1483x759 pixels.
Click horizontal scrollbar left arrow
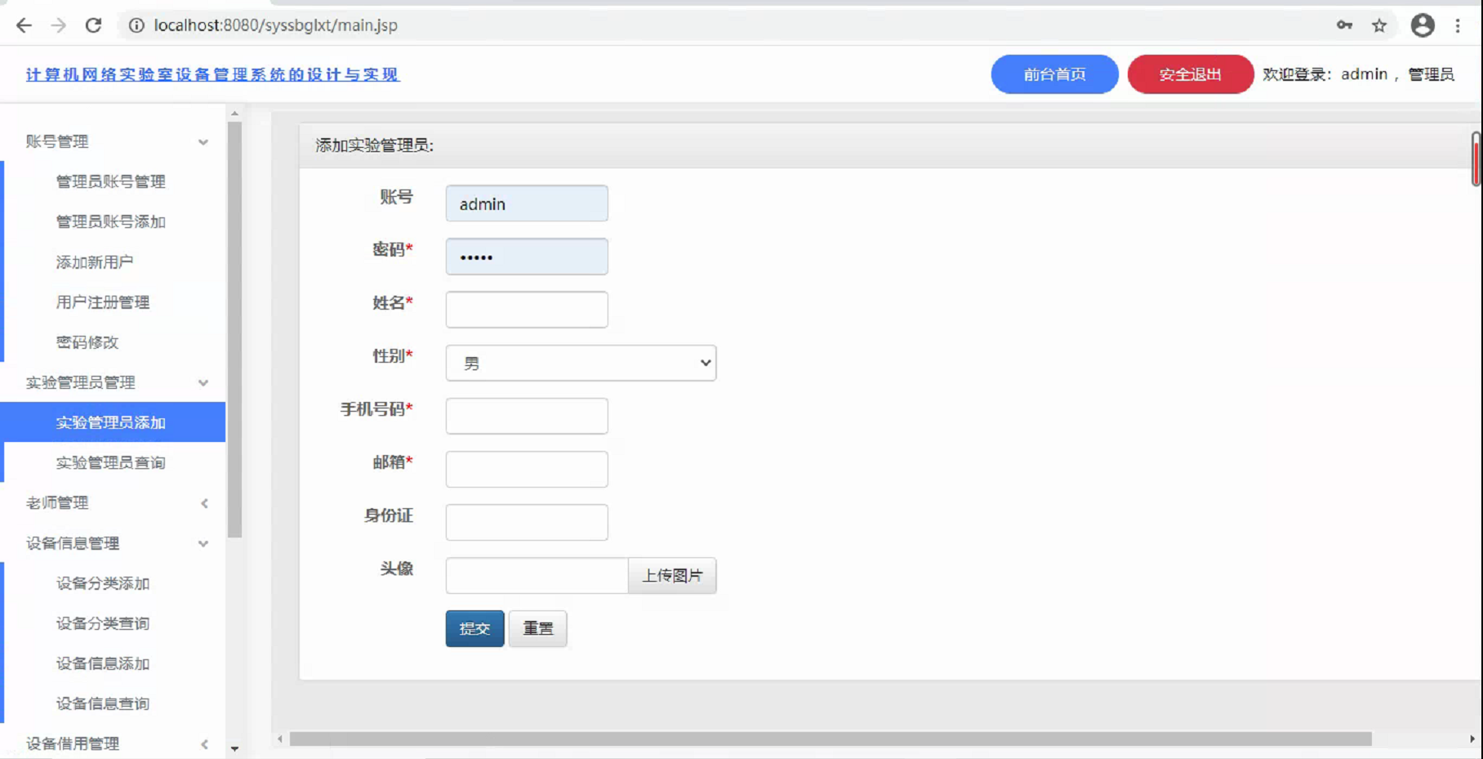tap(280, 739)
